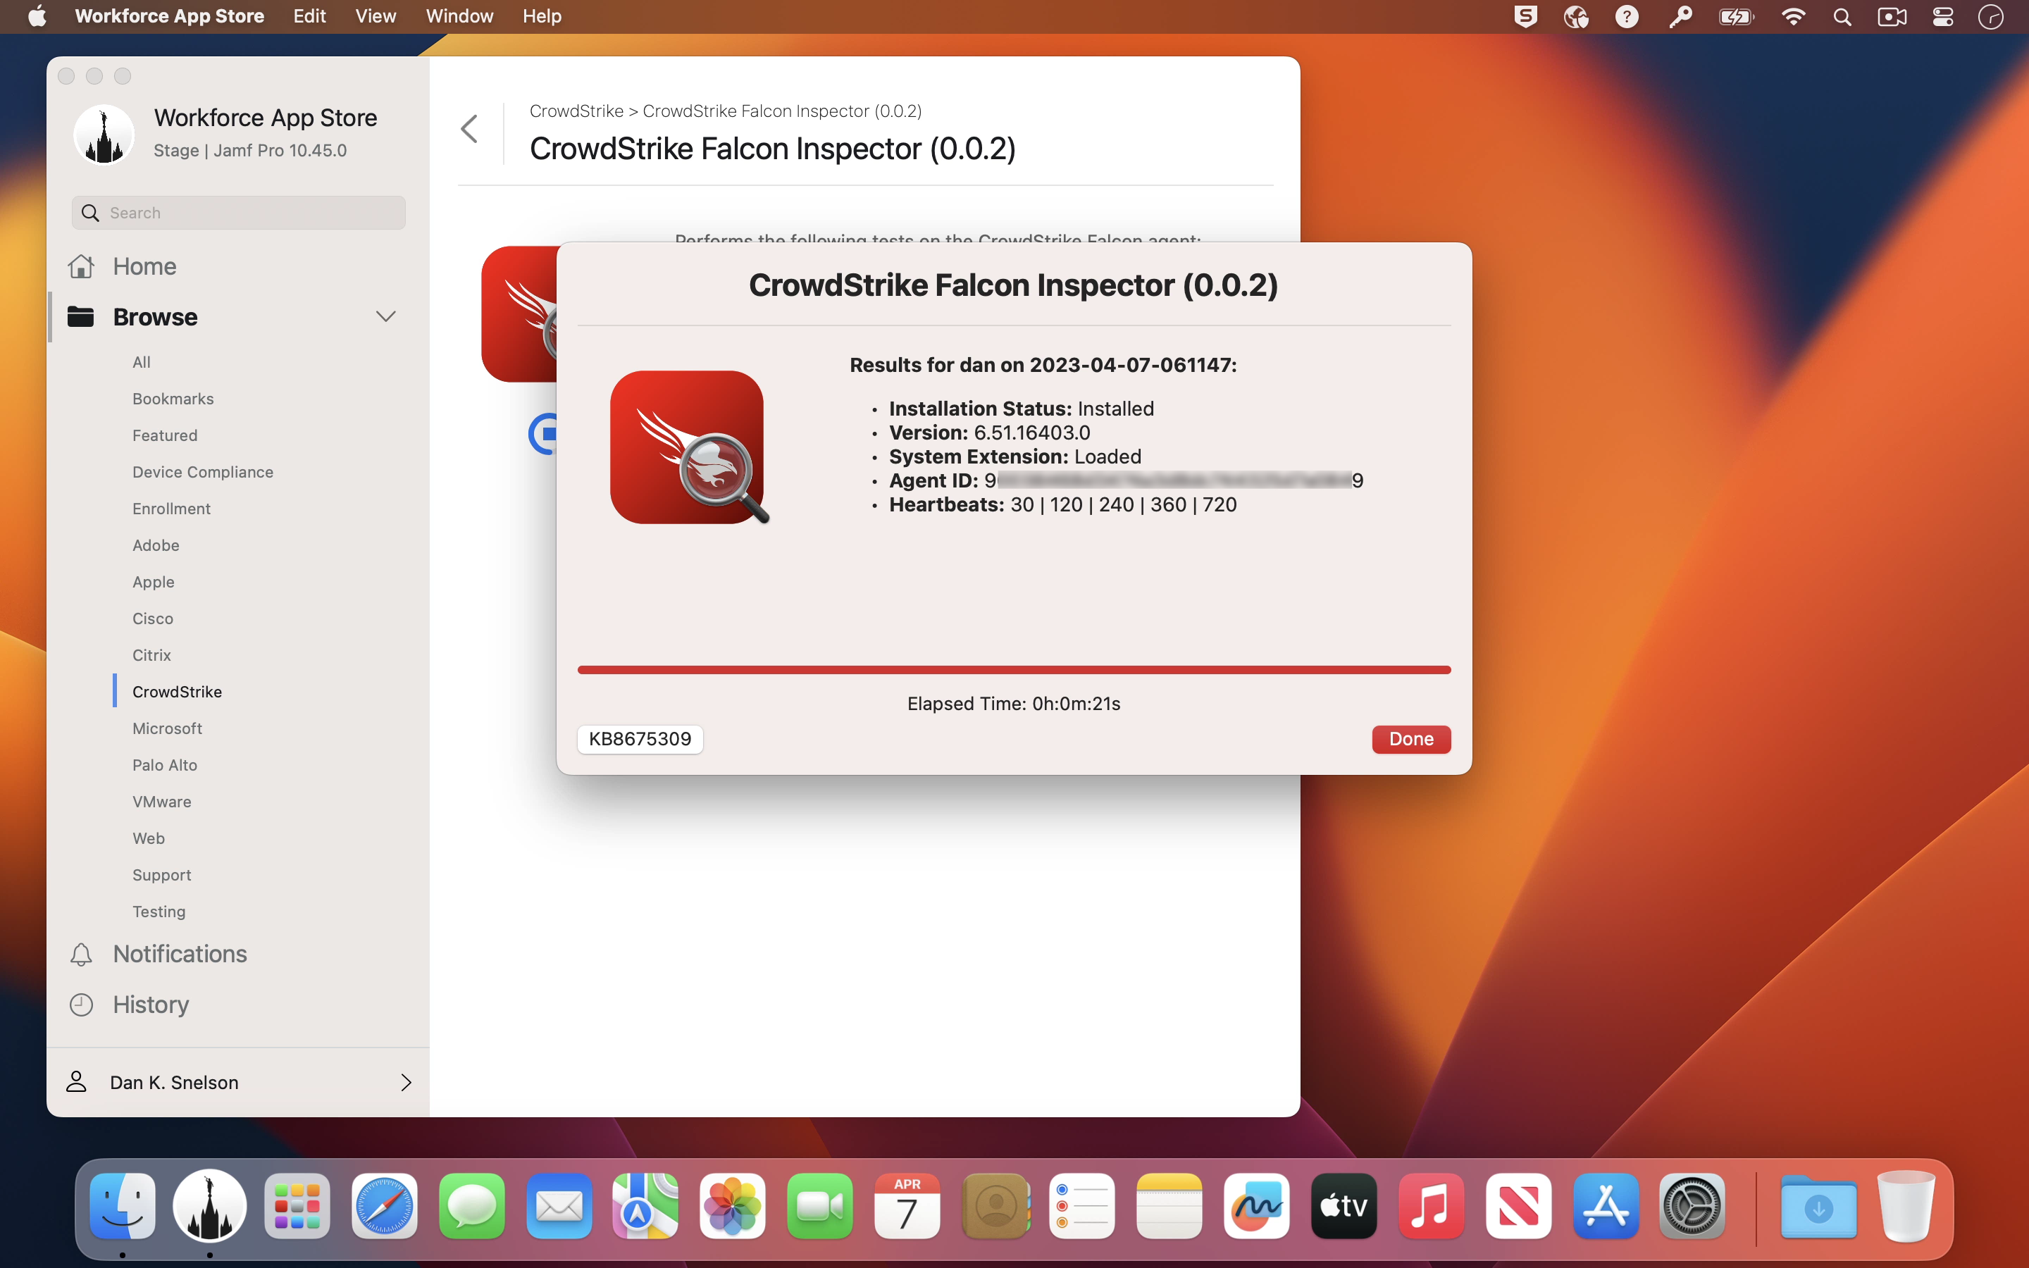
Task: Select the Apple category
Action: pyautogui.click(x=154, y=582)
